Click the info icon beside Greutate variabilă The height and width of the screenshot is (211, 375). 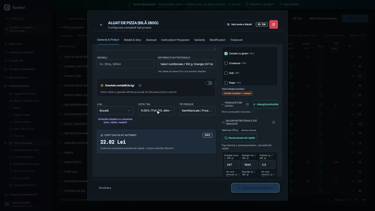click(x=140, y=86)
